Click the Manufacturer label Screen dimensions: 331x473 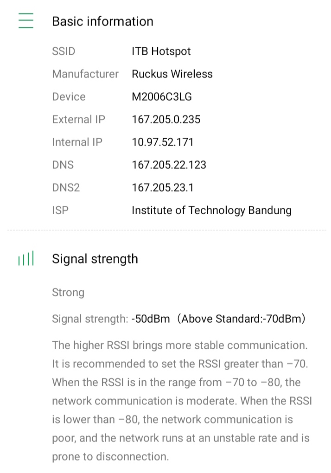click(x=85, y=74)
